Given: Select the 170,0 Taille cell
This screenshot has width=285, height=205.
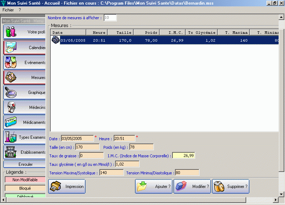Looking at the screenshot, I should click(x=125, y=40).
